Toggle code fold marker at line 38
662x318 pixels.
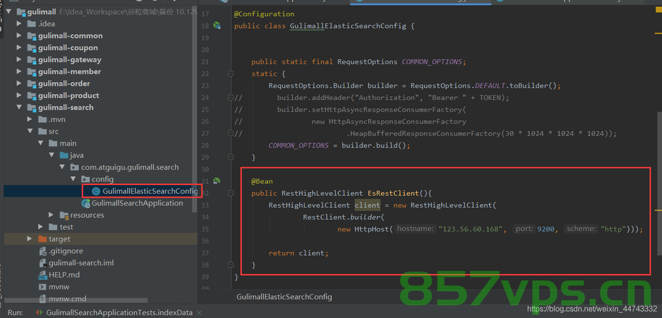click(230, 265)
